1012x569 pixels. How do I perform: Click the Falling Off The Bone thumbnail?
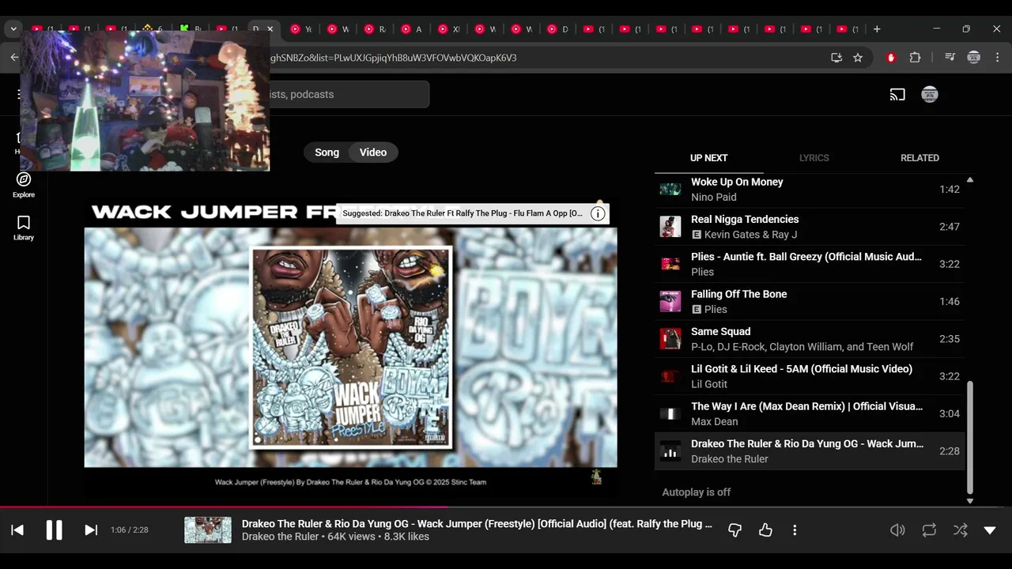670,302
